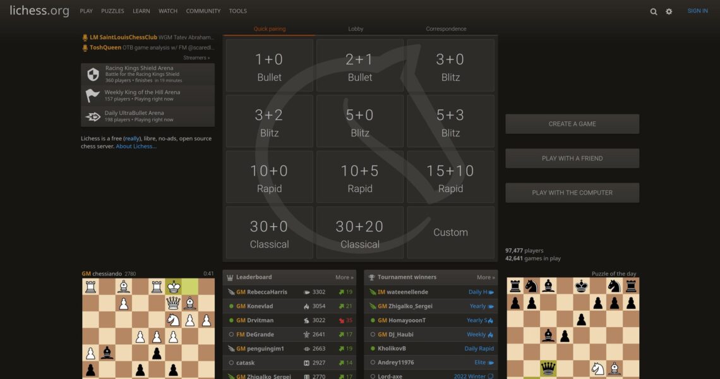
Task: Expand Tournament winners via the More link
Action: 486,277
